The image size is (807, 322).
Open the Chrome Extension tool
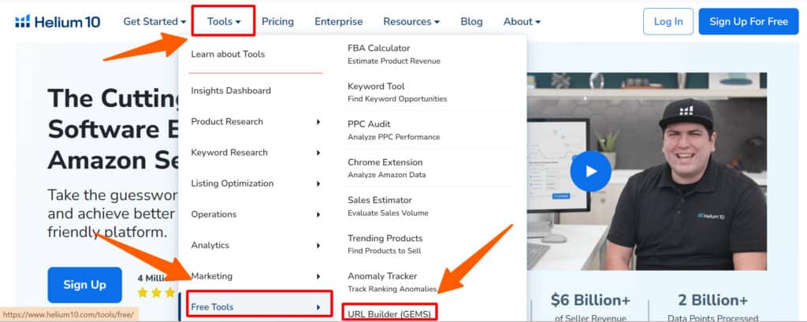pos(386,168)
